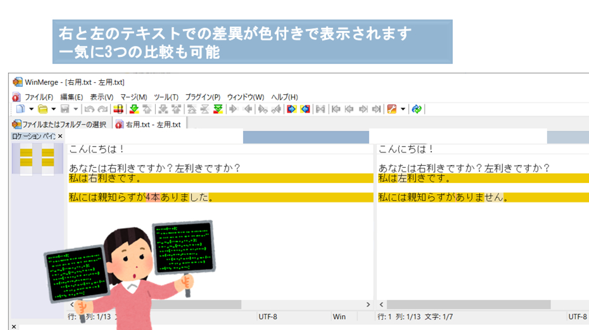Open the ツール(T) menu
The height and width of the screenshot is (330, 589).
coord(166,97)
